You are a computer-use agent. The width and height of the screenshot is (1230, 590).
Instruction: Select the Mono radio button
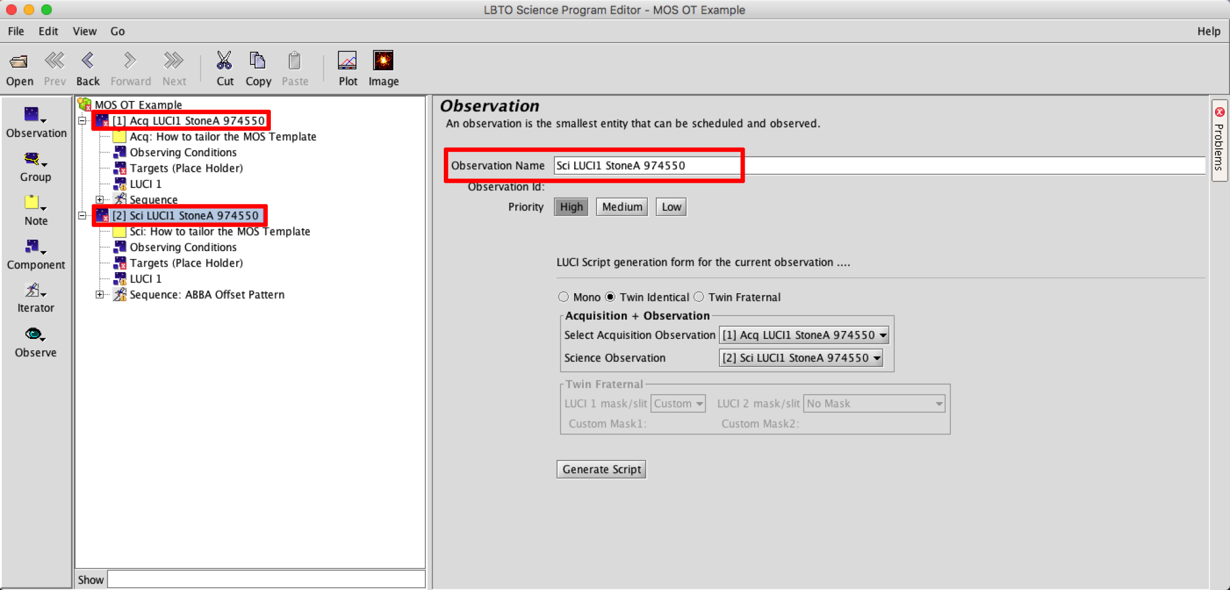(563, 297)
